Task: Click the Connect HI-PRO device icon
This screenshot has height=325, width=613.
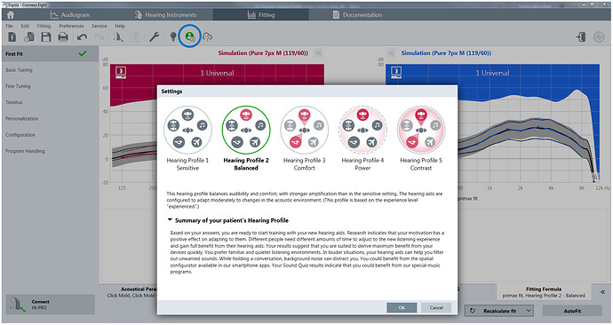Action: [x=19, y=305]
